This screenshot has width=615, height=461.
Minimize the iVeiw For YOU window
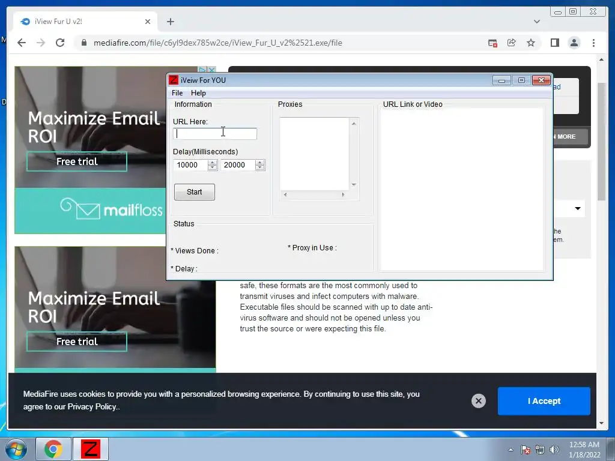pos(501,80)
